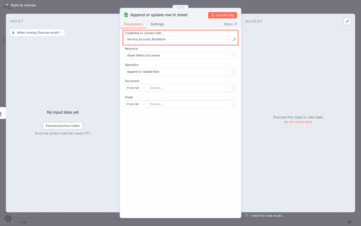Expand the Resource dropdown

180,56
